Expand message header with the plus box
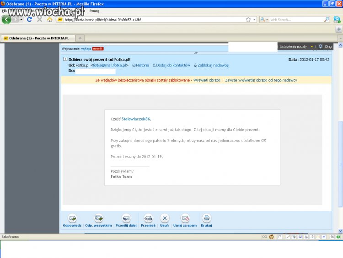The width and height of the screenshot is (343, 258). [65, 59]
